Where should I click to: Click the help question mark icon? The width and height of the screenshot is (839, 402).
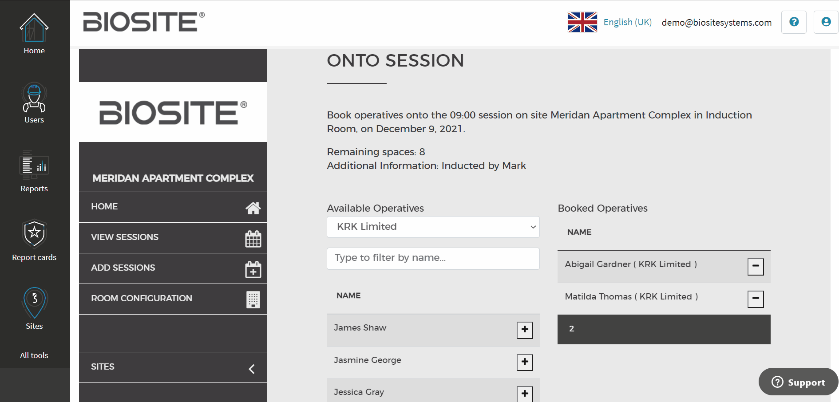click(x=794, y=22)
